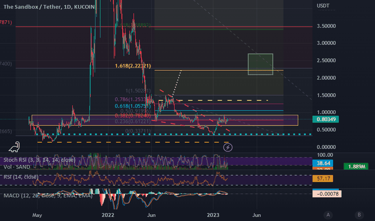Image resolution: width=375 pixels, height=221 pixels.
Task: Click the 2022 label on the time axis
Action: (x=108, y=215)
